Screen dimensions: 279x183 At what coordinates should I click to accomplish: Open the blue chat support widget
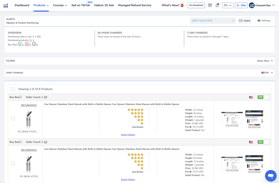click(271, 176)
